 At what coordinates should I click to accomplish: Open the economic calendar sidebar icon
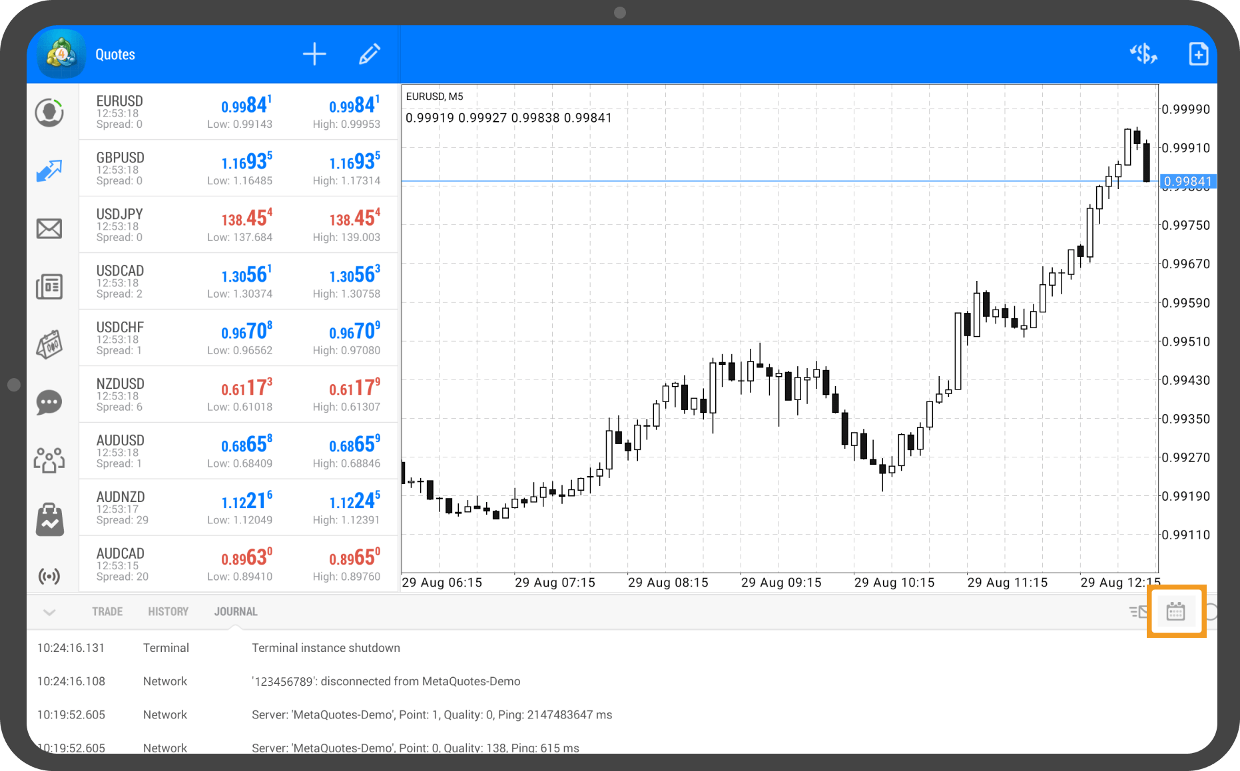49,344
